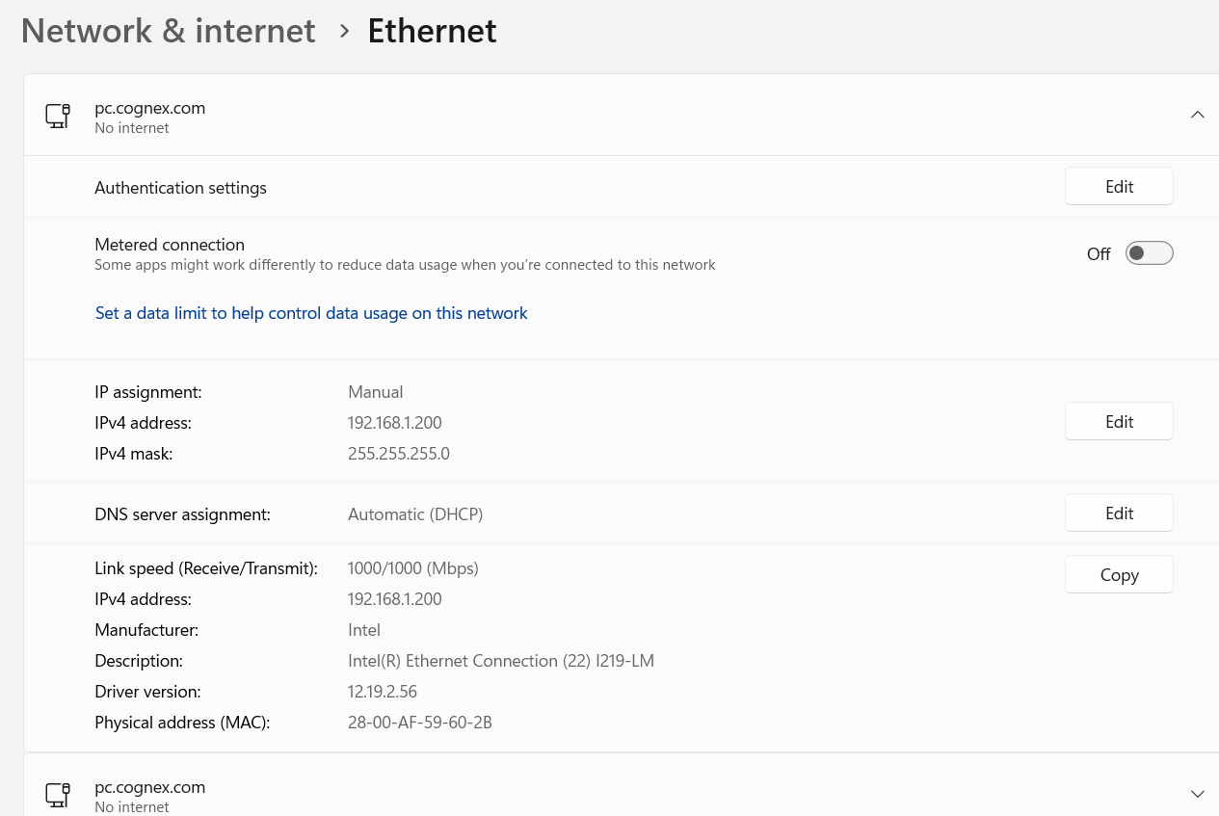
Task: Click the 1000/1000 (Mbps) link speed value
Action: point(412,568)
